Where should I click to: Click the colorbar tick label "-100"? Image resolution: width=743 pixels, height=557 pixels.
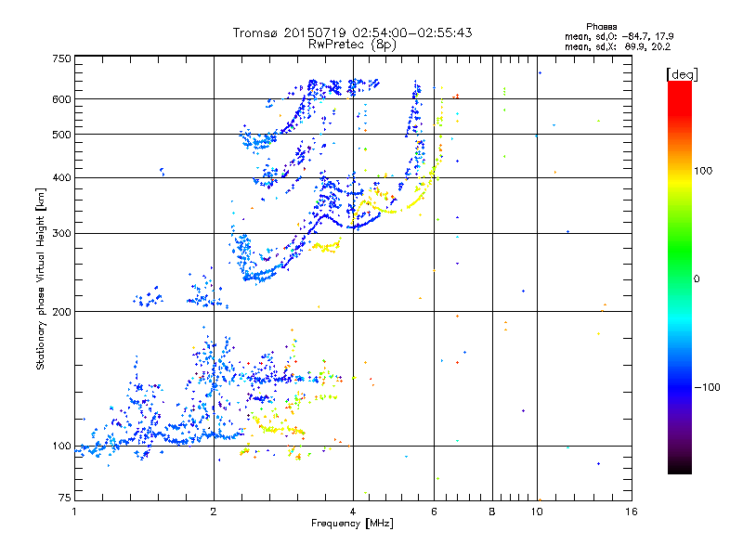click(x=707, y=387)
